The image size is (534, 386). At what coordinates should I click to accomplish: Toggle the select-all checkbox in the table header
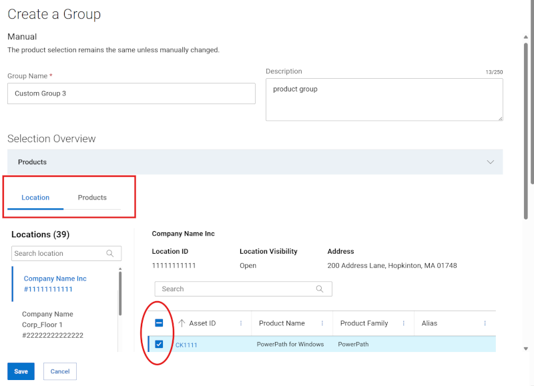159,323
